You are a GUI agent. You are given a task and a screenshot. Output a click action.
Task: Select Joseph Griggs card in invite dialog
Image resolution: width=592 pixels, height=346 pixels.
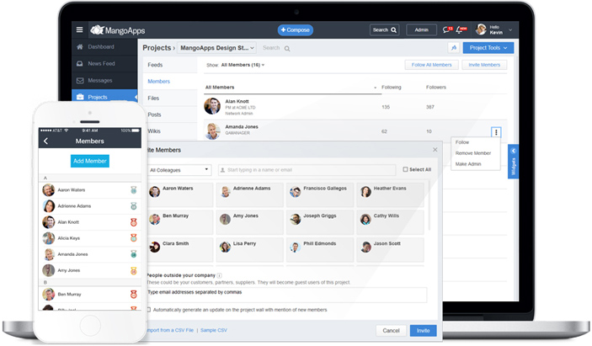(320, 222)
